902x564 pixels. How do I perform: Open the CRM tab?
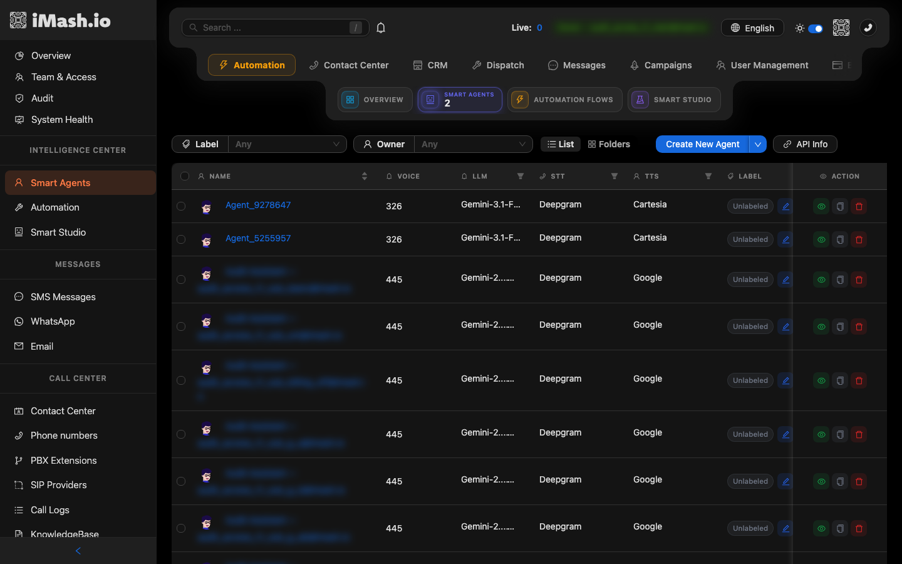pyautogui.click(x=430, y=65)
